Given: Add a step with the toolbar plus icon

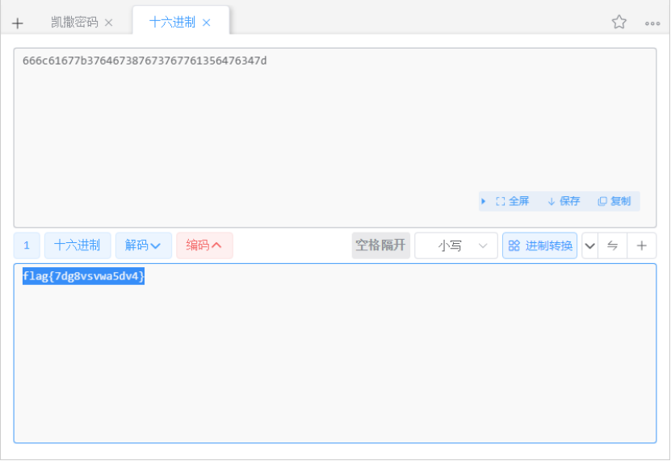Looking at the screenshot, I should (x=641, y=245).
